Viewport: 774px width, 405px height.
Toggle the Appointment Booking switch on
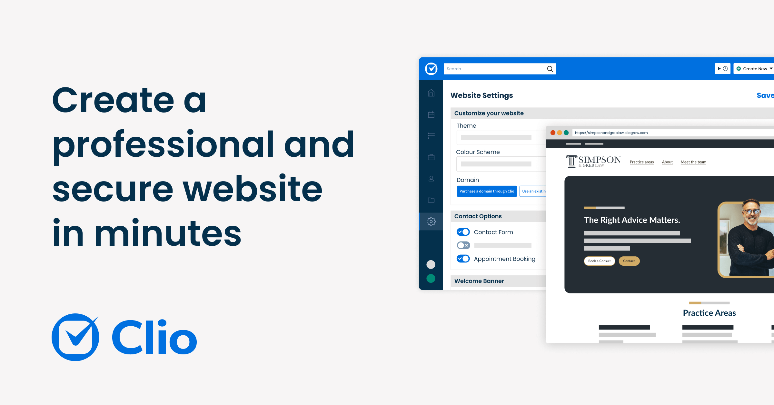coord(463,259)
